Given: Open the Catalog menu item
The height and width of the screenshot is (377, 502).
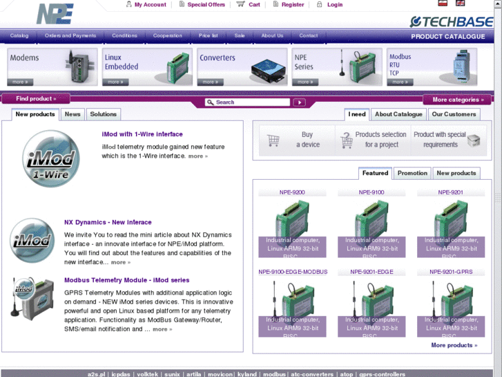Looking at the screenshot, I should click(19, 35).
